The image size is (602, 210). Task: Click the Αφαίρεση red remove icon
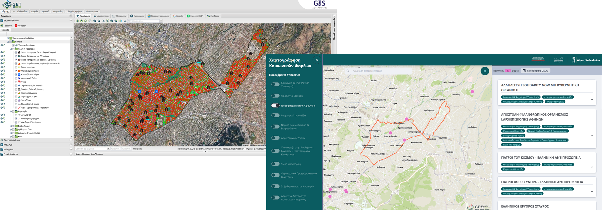click(x=16, y=26)
